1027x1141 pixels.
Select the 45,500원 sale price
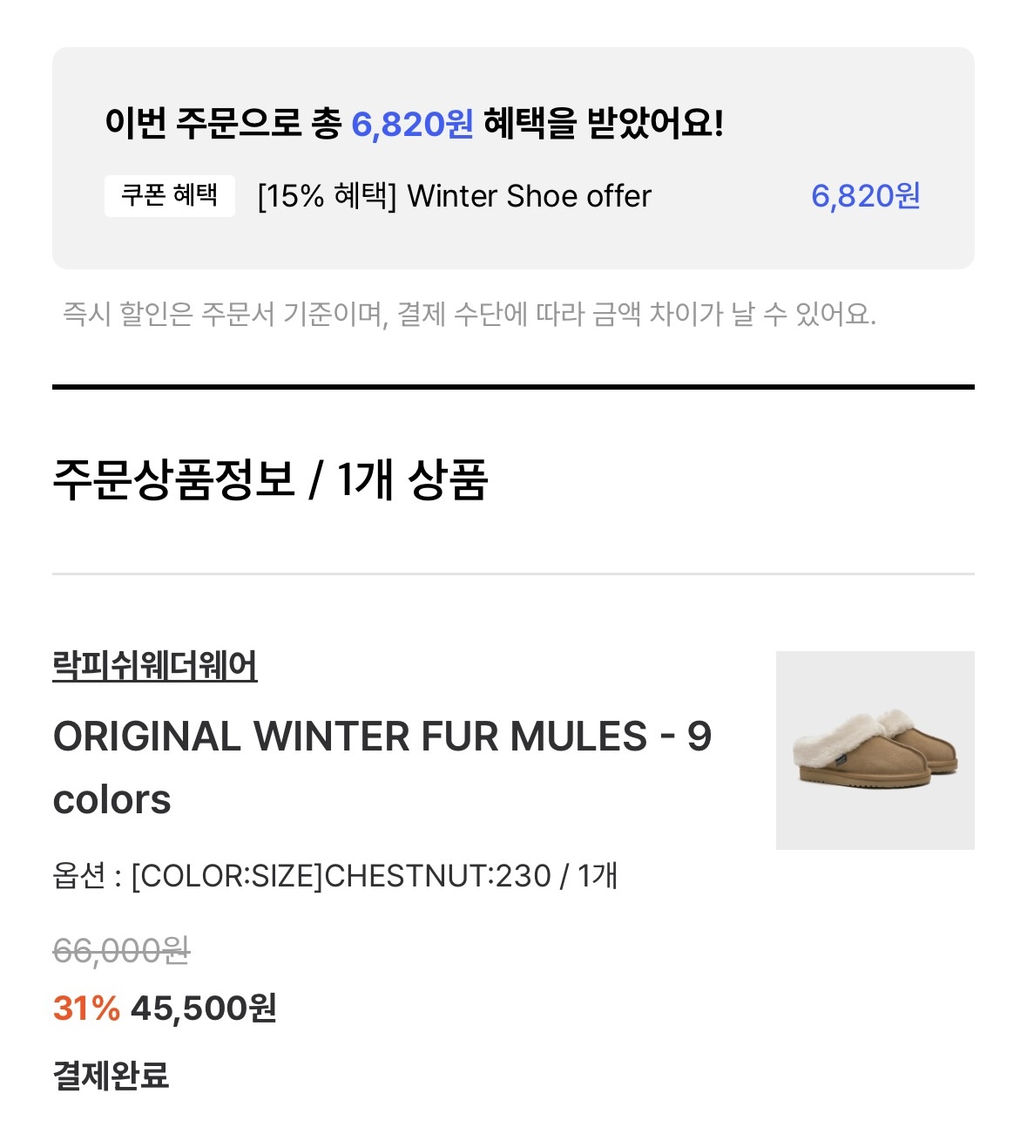(204, 1009)
